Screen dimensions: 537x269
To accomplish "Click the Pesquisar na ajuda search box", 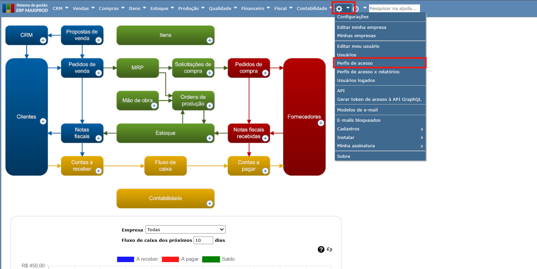I will 395,8.
